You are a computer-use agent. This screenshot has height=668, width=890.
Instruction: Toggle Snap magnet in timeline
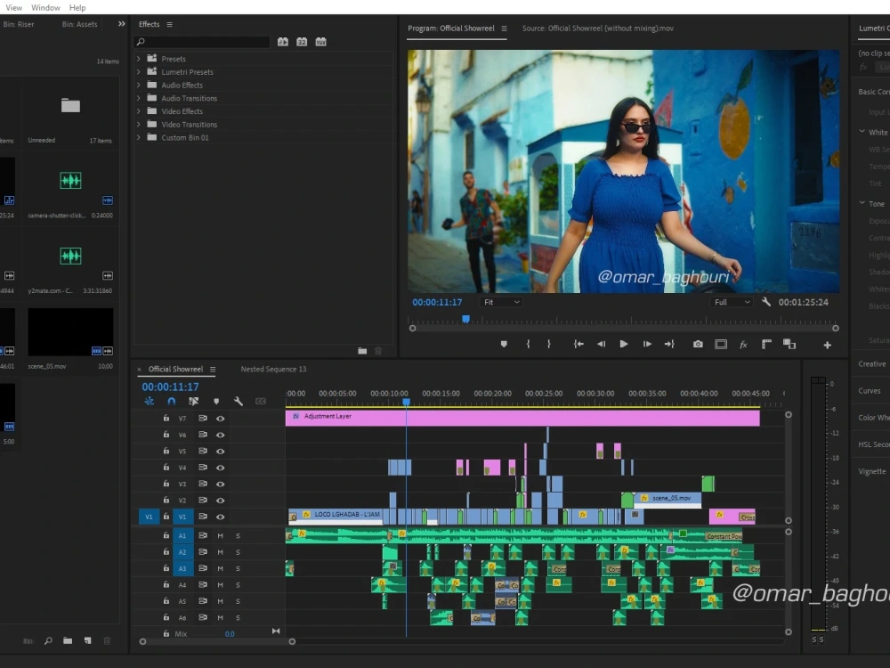pyautogui.click(x=172, y=401)
